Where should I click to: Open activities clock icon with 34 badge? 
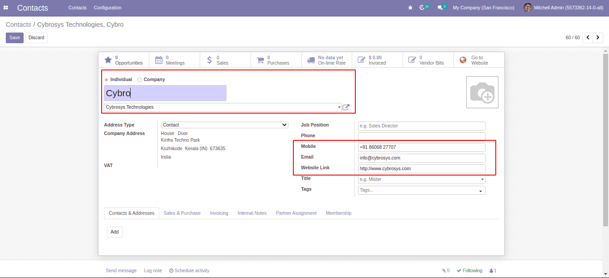[x=424, y=8]
